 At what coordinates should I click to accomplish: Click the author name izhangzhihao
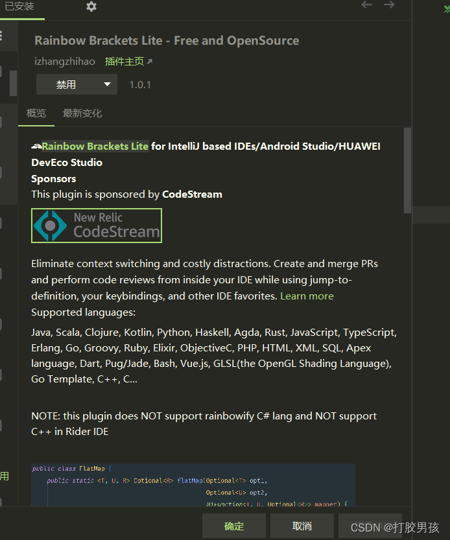[65, 62]
